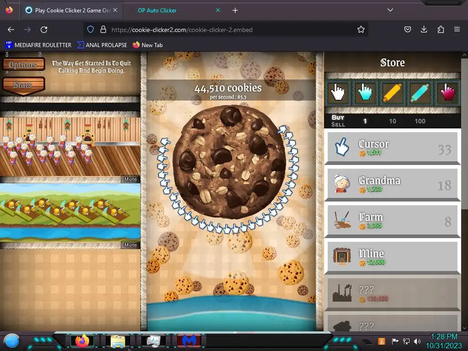Viewport: 468px width, 351px height.
Task: Mute the farm row
Action: [x=130, y=245]
